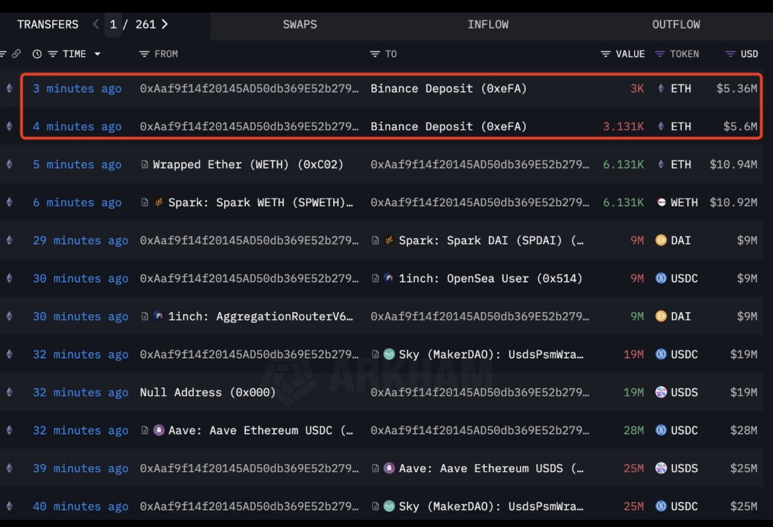This screenshot has height=527, width=773.
Task: Open the INFLOW tab
Action: click(487, 24)
